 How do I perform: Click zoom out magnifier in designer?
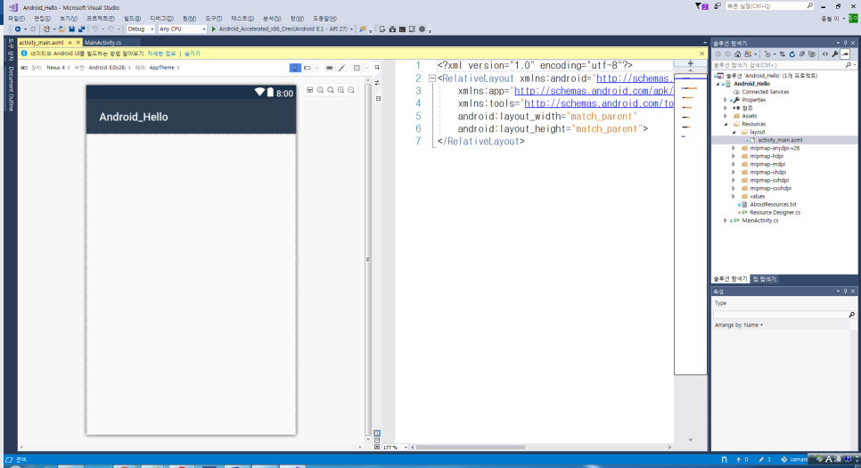[x=351, y=89]
